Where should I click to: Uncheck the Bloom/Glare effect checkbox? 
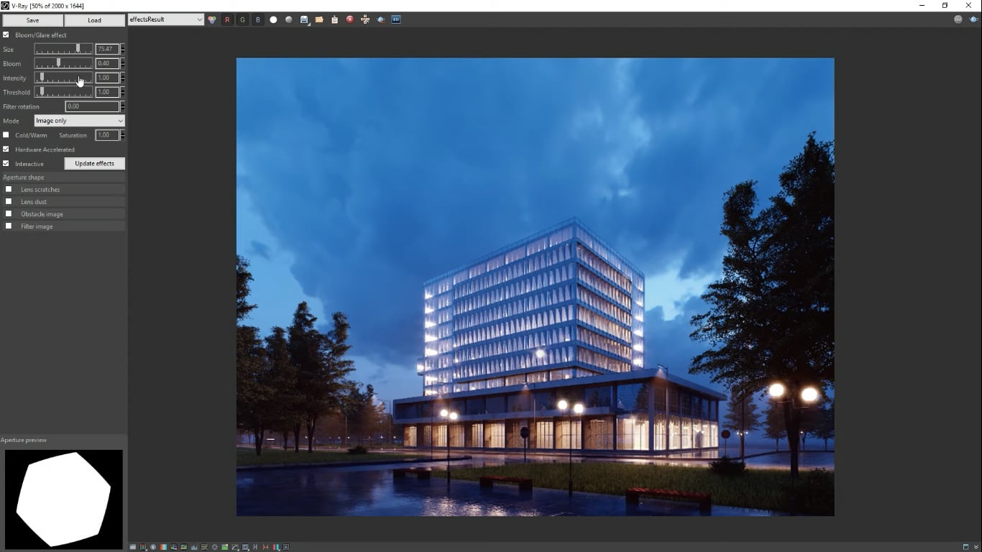pos(7,34)
